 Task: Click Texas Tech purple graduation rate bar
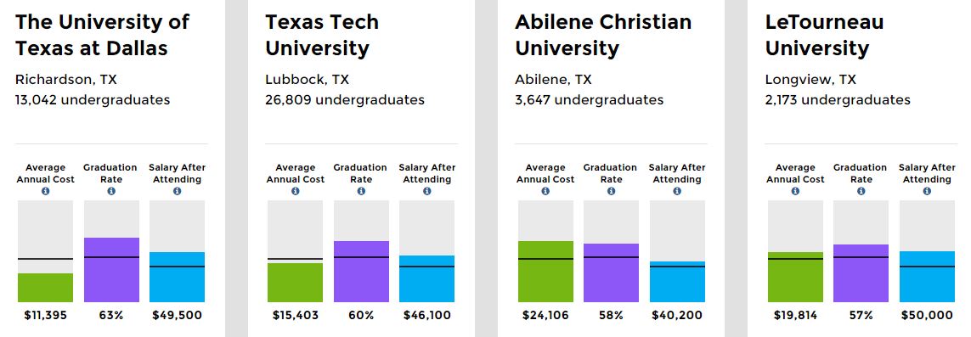tap(361, 272)
